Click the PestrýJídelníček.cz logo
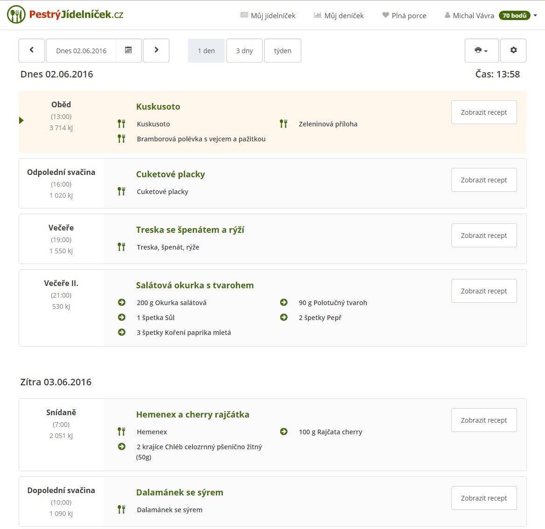The width and height of the screenshot is (545, 529). click(66, 15)
